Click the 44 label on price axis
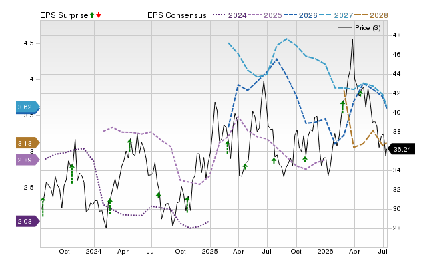Viewport: 427px width, 255px height. (396, 74)
